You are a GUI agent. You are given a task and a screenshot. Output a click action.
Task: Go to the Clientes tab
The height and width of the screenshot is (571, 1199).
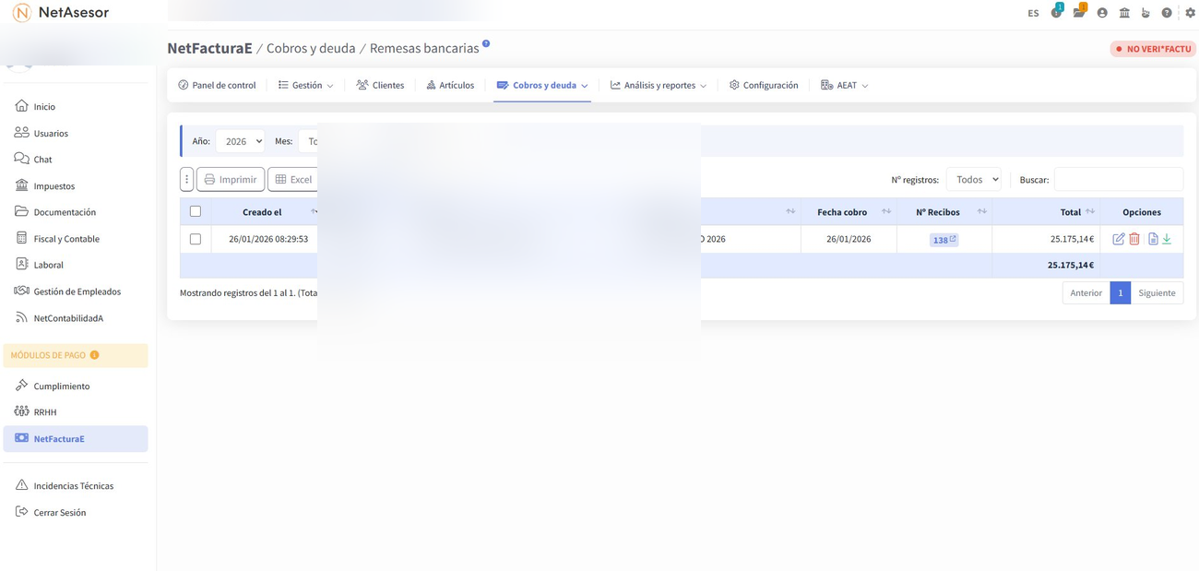tap(380, 85)
